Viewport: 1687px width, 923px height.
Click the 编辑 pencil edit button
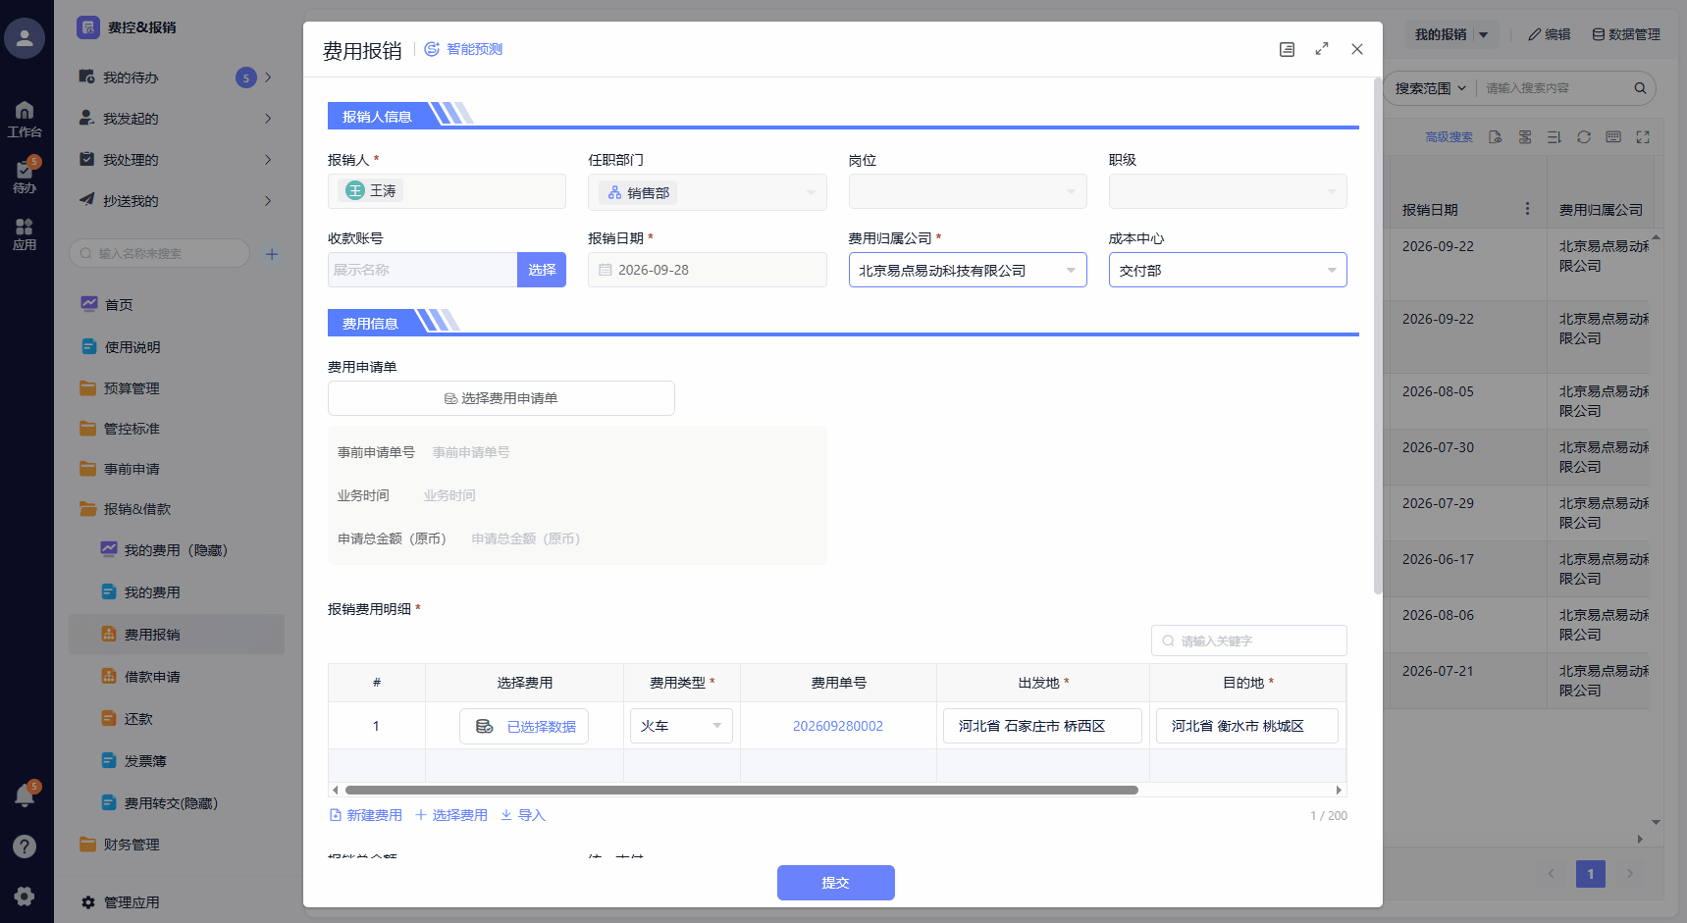1550,34
